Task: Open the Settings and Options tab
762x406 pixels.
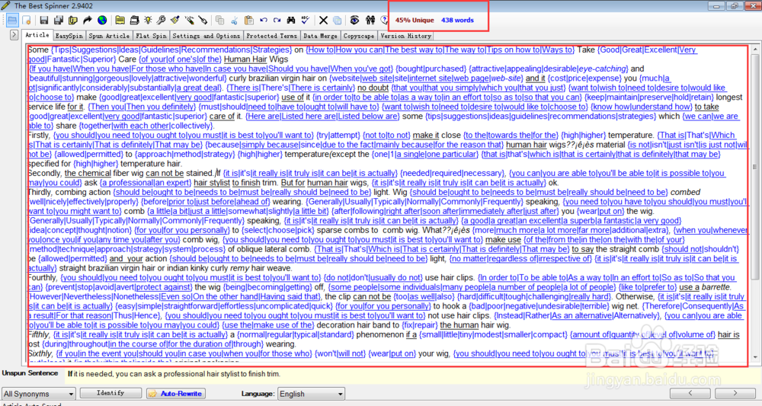Action: [x=206, y=36]
